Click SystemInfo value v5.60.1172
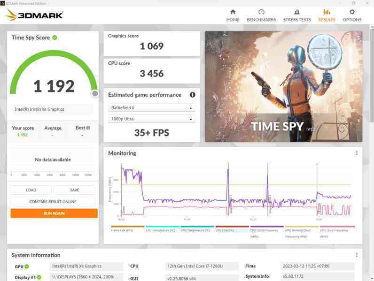This screenshot has width=374, height=281. click(x=318, y=276)
